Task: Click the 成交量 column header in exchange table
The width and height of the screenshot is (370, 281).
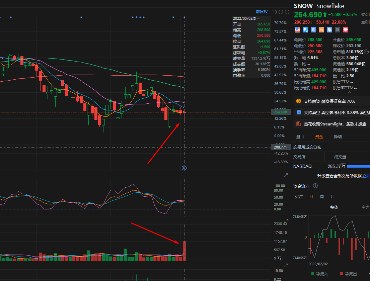Action: (340, 157)
